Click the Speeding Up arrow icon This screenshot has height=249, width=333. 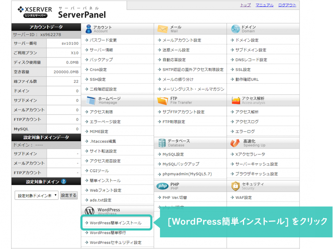pyautogui.click(x=235, y=143)
